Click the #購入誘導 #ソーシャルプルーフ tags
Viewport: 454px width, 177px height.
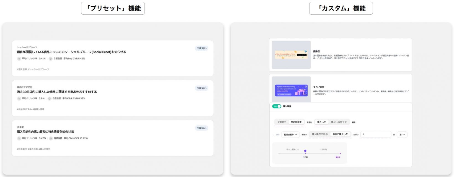click(x=33, y=70)
